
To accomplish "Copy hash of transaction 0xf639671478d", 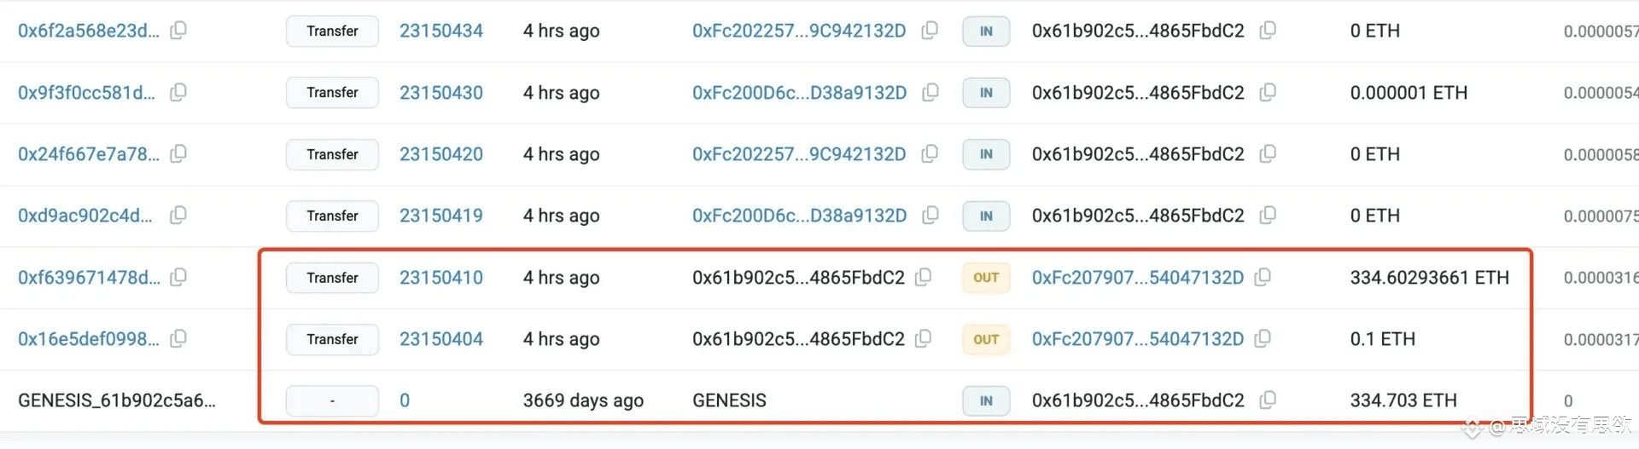I will point(178,277).
